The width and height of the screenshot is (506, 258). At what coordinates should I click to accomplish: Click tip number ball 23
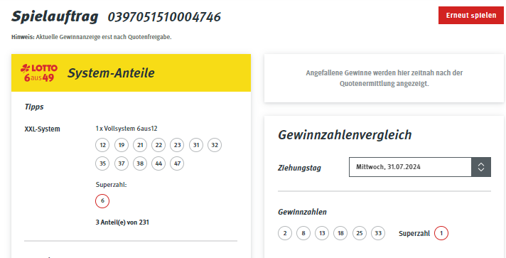tap(177, 145)
